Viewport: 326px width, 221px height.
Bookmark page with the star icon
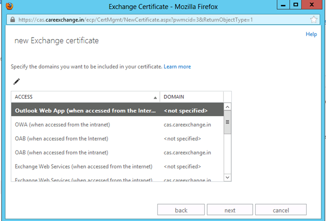click(314, 20)
